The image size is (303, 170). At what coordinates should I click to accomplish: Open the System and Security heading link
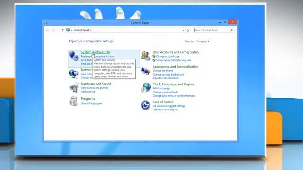95,52
